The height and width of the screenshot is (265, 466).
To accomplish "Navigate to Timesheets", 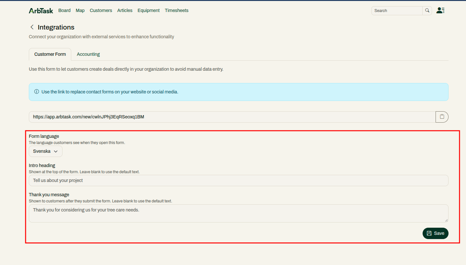I will click(176, 10).
